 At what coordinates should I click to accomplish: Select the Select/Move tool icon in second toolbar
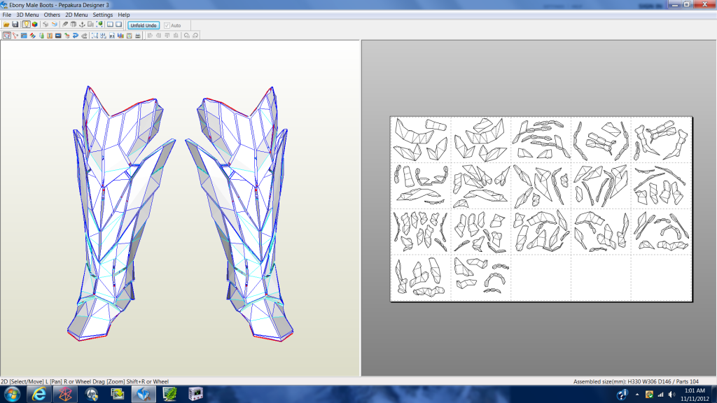(6, 36)
